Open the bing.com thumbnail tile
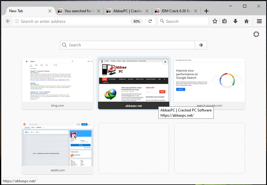This screenshot has width=267, height=185. tap(58, 84)
